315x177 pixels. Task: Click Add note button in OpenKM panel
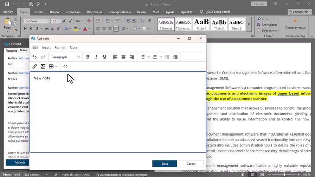pos(18,163)
